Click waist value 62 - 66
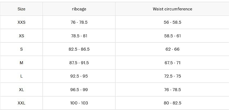 [172, 49]
